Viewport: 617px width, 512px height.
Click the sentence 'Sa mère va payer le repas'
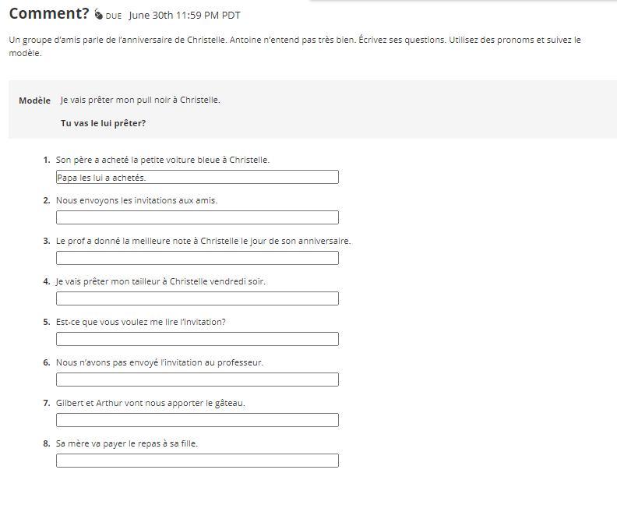pyautogui.click(x=127, y=443)
